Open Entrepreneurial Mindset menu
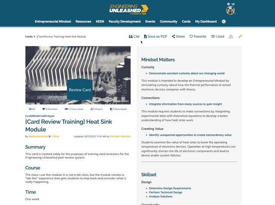The width and height of the screenshot is (275, 205). 53,21
